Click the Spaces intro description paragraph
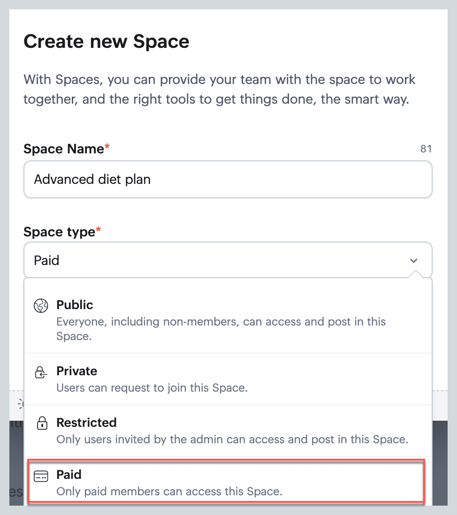The image size is (457, 515). coord(220,89)
